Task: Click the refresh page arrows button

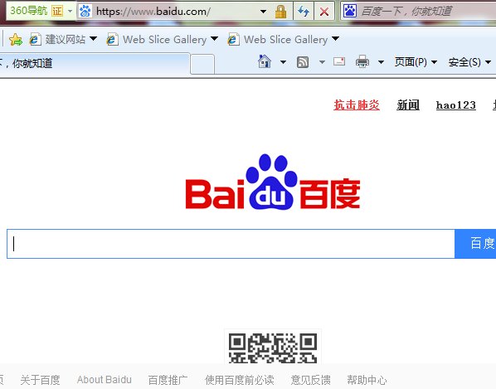Action: [x=304, y=12]
